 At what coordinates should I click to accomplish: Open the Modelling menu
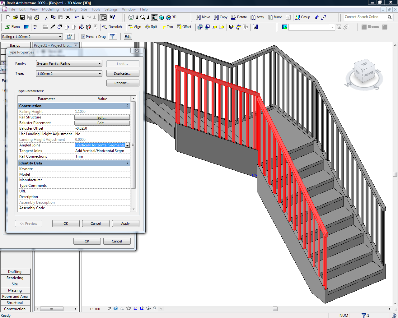point(50,9)
